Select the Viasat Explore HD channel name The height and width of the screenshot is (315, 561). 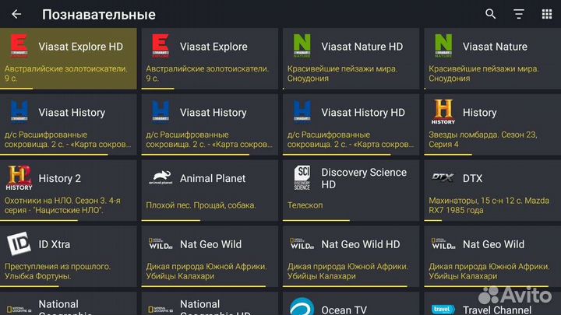pos(81,47)
